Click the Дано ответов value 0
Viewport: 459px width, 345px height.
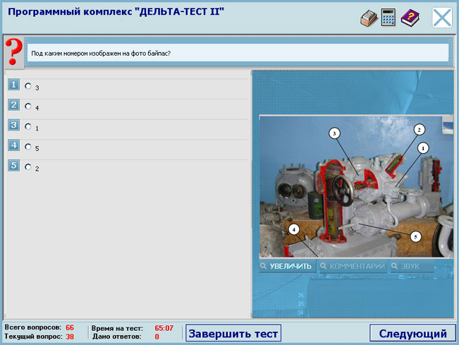pos(157,337)
